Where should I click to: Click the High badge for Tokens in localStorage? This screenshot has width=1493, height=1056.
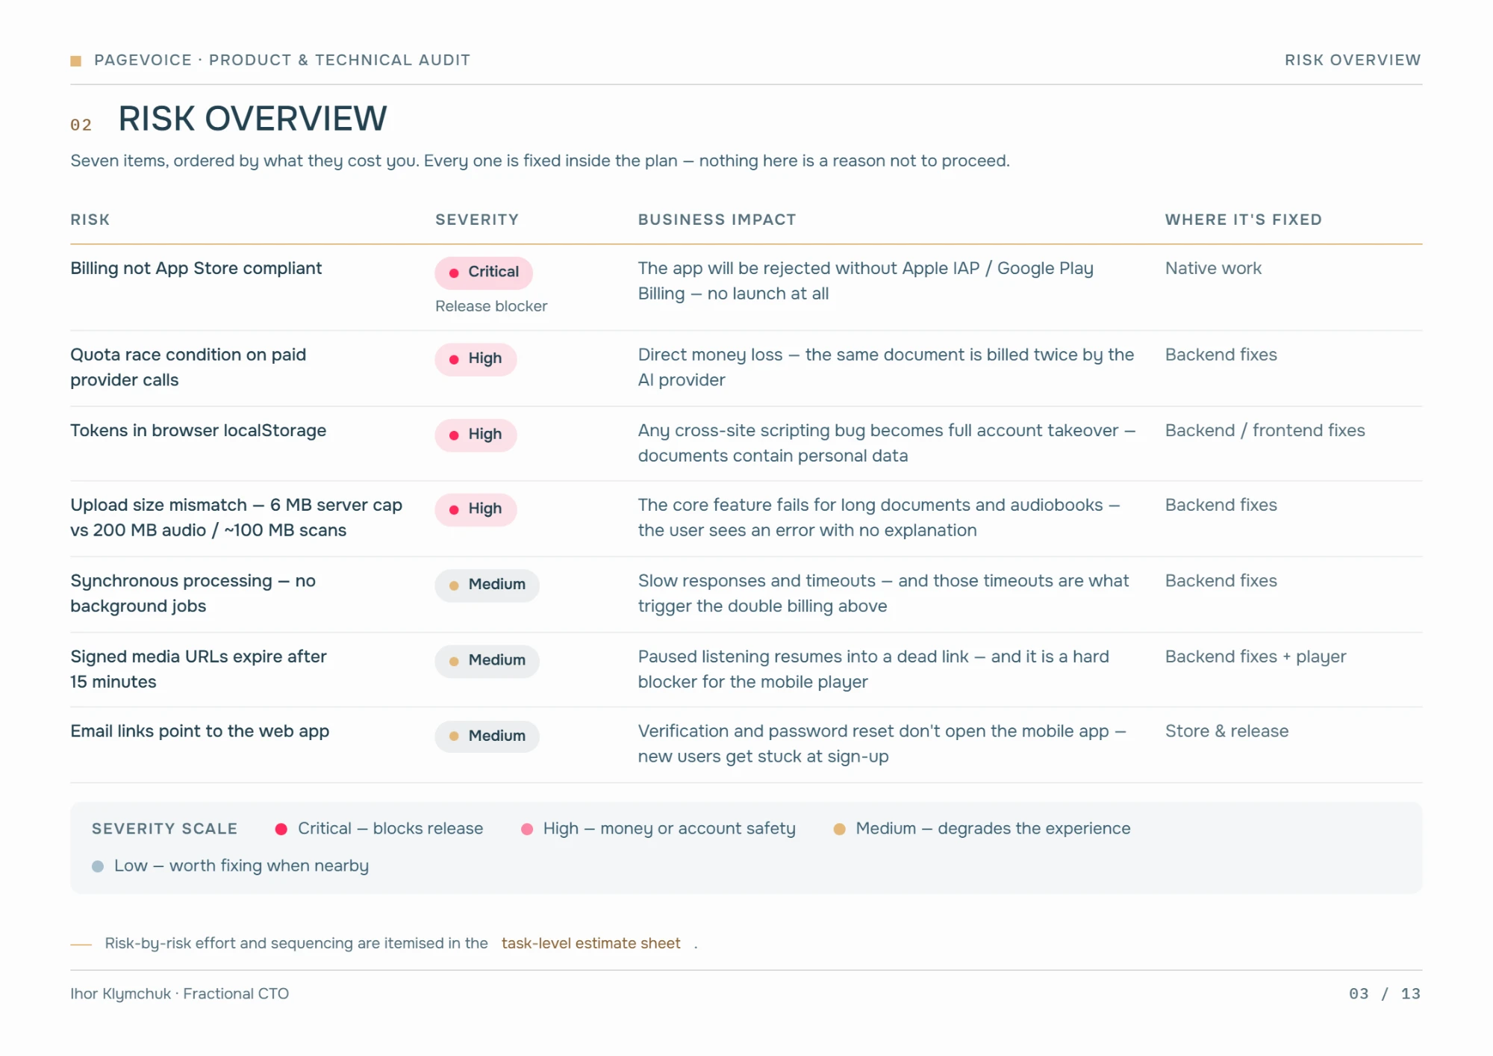[476, 435]
